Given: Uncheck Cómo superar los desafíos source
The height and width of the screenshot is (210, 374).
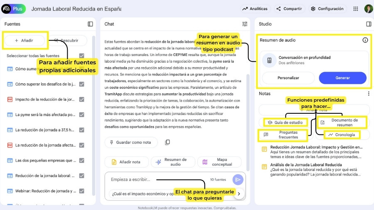Looking at the screenshot, I should 82,84.
